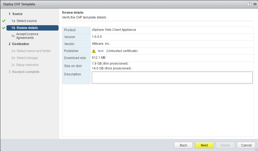Click the download size 912.1 MB
This screenshot has height=151, width=258.
tap(99, 58)
